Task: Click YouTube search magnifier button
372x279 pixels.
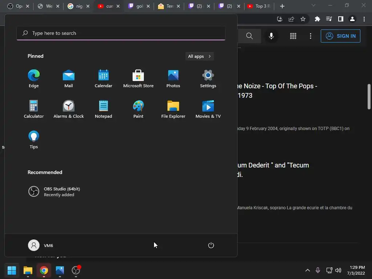Action: [x=249, y=36]
